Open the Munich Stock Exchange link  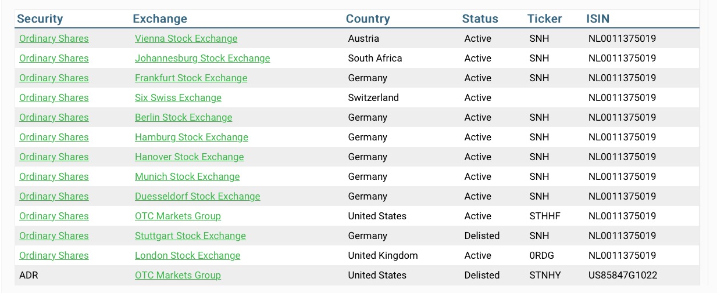[187, 177]
